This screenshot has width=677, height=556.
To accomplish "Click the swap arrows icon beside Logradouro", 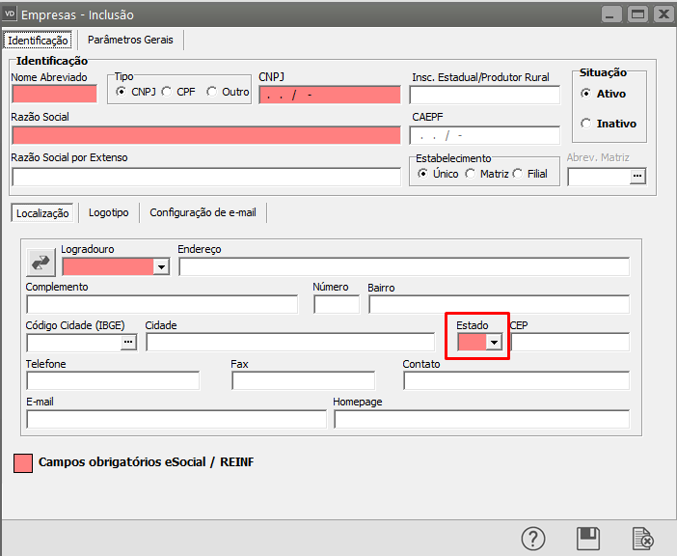I will (x=41, y=263).
